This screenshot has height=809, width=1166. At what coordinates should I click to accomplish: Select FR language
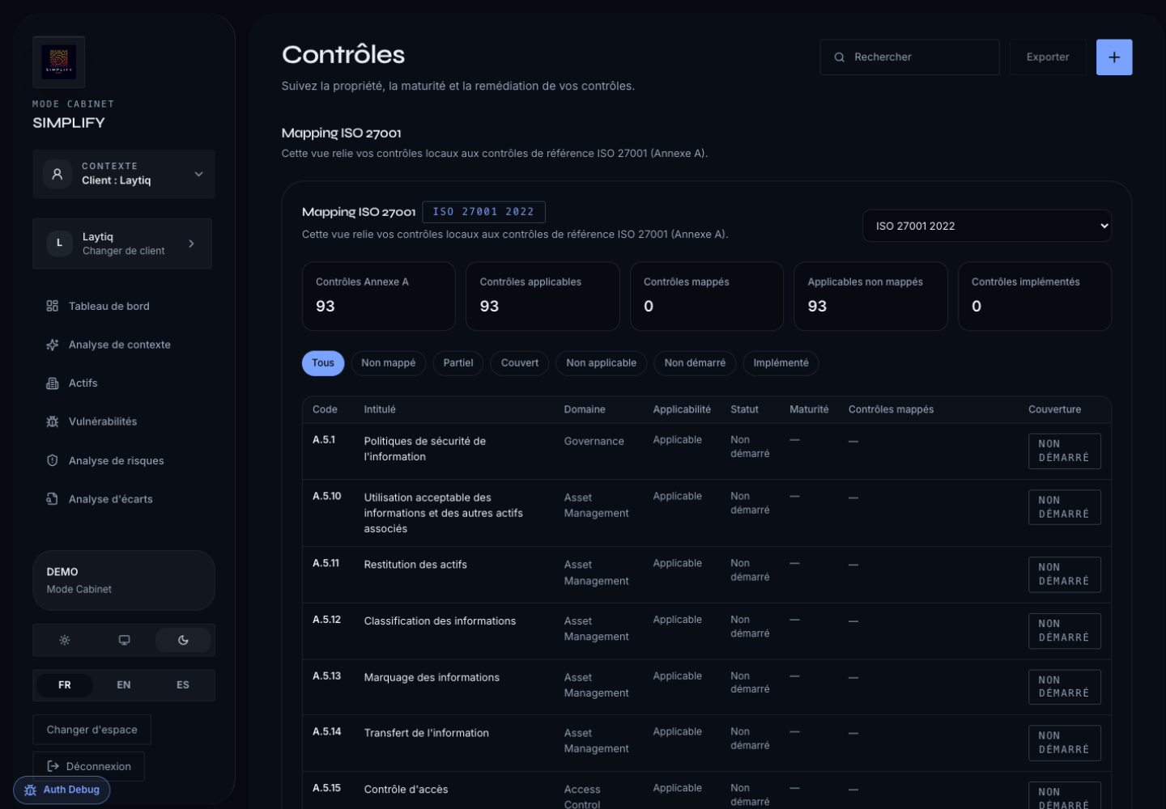click(65, 685)
